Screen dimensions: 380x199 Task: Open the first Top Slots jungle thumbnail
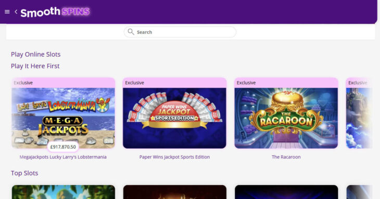click(x=64, y=192)
